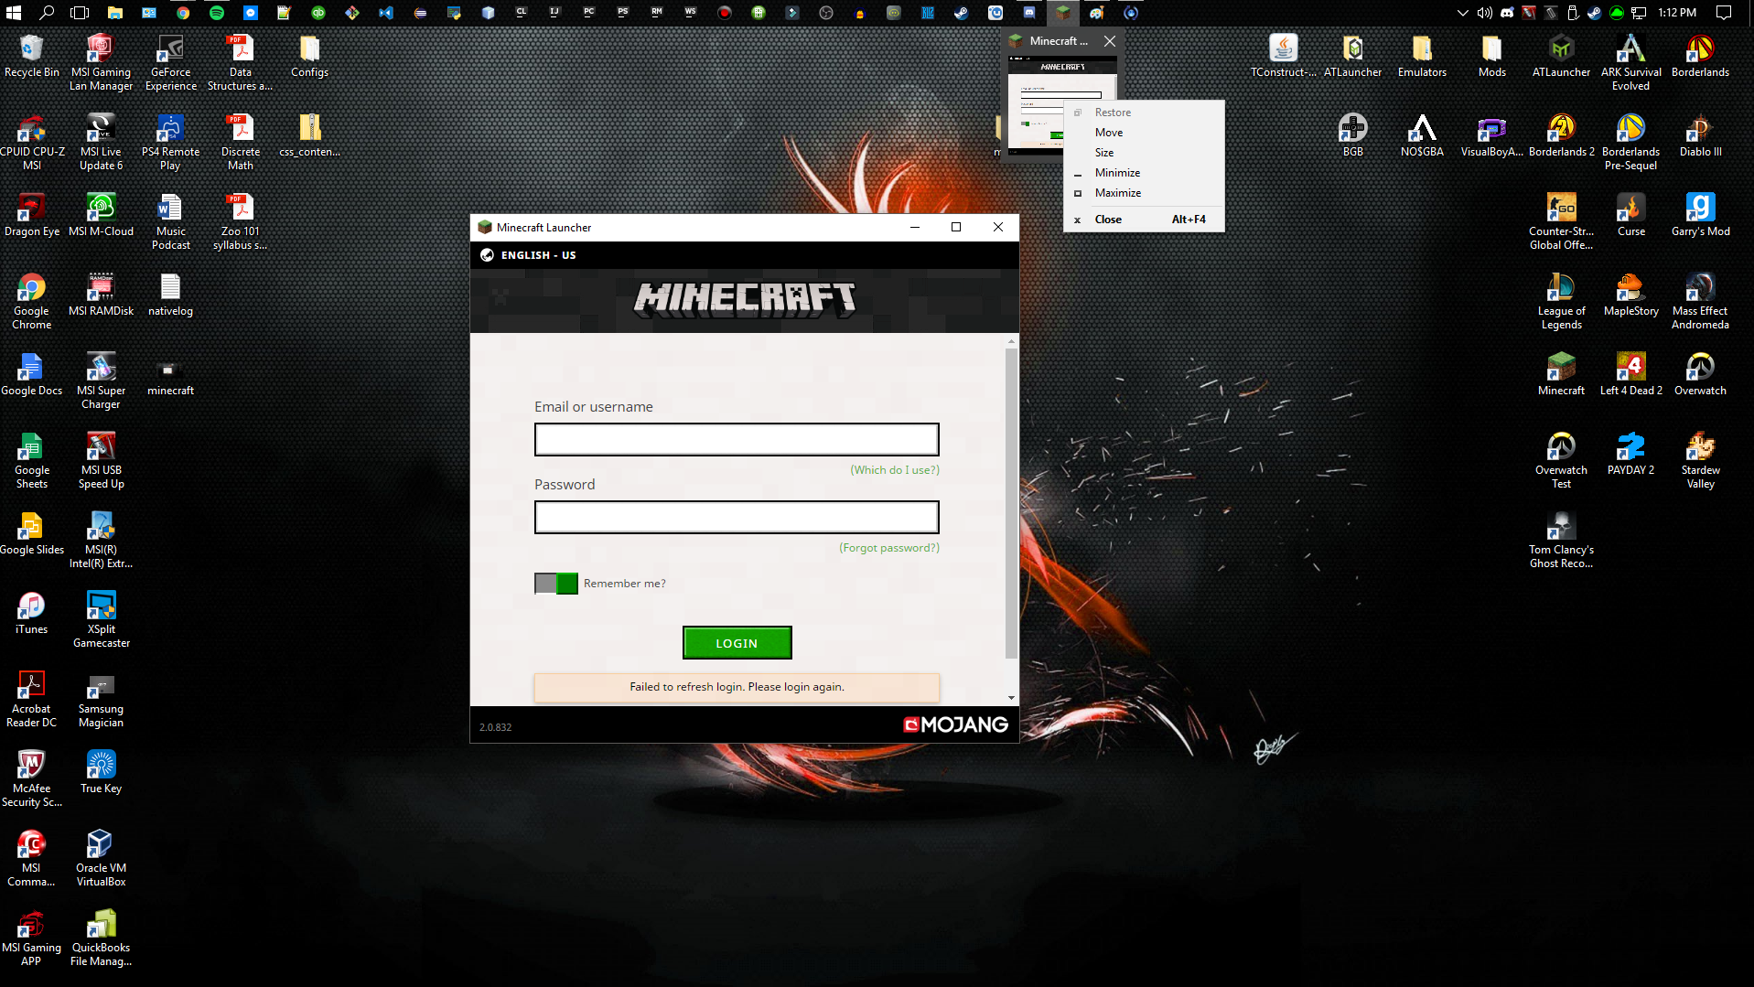Select the XSplit Gamecaster desktop icon
1754x987 pixels.
coord(102,619)
